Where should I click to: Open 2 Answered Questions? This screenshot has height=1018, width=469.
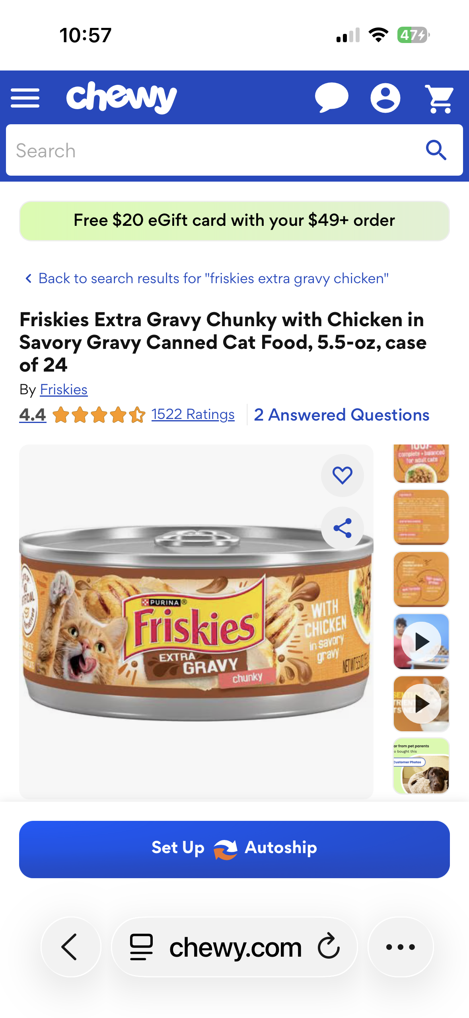(x=341, y=415)
